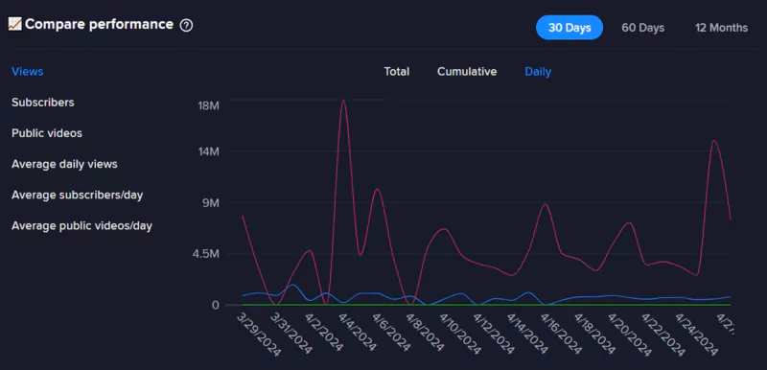767x370 pixels.
Task: Select the Daily chart mode
Action: pyautogui.click(x=538, y=72)
